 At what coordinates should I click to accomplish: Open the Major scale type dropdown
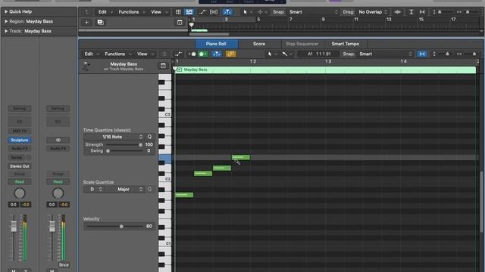[125, 189]
